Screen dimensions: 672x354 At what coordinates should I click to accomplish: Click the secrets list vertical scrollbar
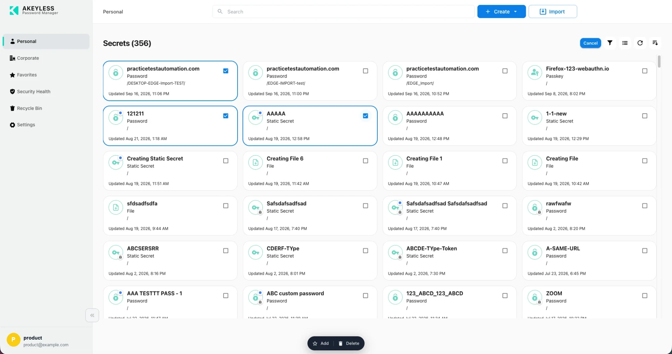tap(659, 61)
